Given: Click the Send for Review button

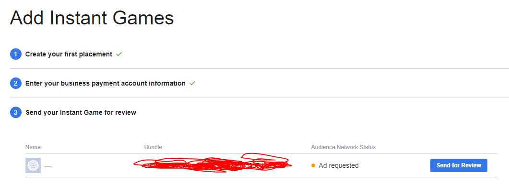Looking at the screenshot, I should click(x=459, y=165).
